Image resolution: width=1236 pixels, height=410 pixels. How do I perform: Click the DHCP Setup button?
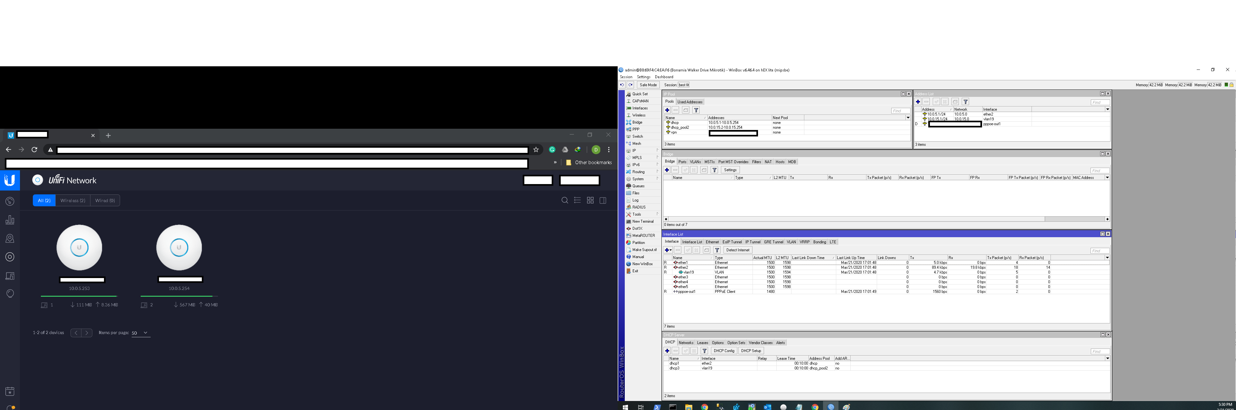click(x=751, y=350)
